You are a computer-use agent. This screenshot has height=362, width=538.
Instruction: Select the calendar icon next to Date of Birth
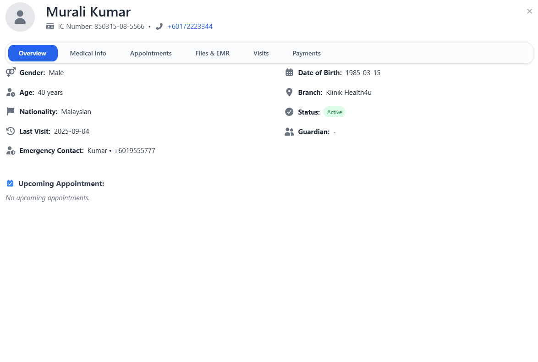(289, 72)
